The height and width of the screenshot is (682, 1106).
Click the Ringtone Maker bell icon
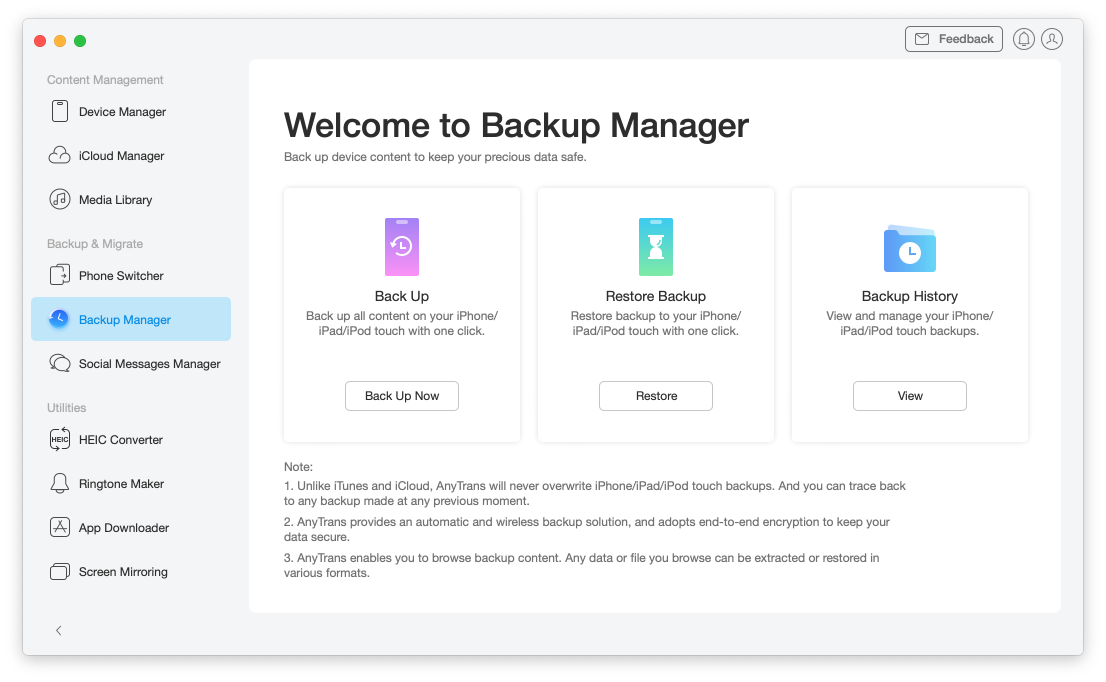coord(60,483)
